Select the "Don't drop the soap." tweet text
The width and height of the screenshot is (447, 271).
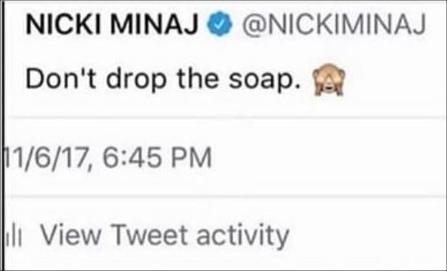164,78
